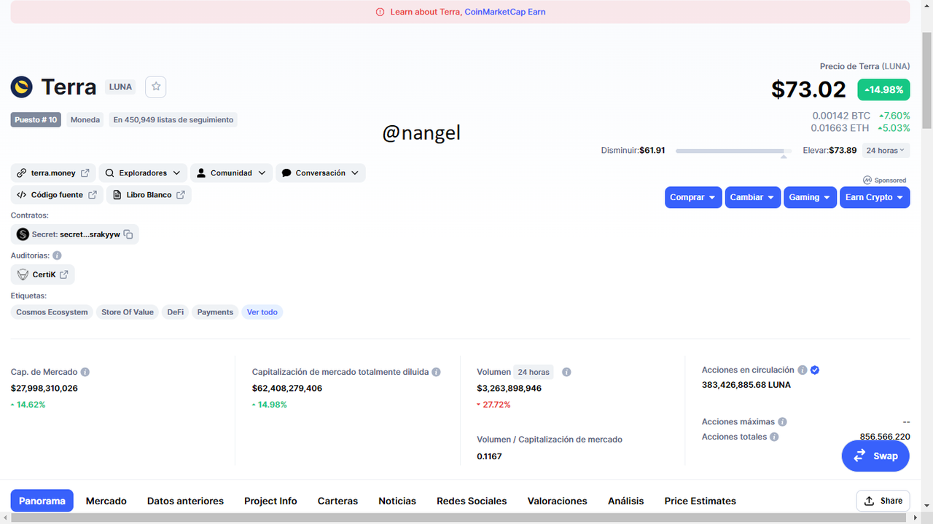Expand the Exploradores dropdown
The width and height of the screenshot is (933, 524).
(143, 173)
